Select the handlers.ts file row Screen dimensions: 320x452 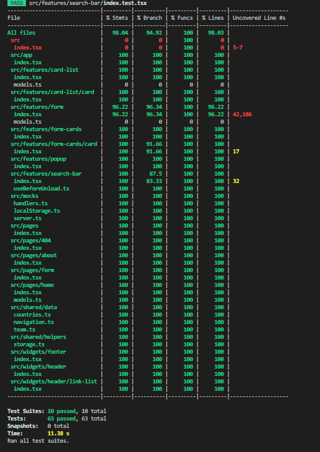[x=30, y=203]
